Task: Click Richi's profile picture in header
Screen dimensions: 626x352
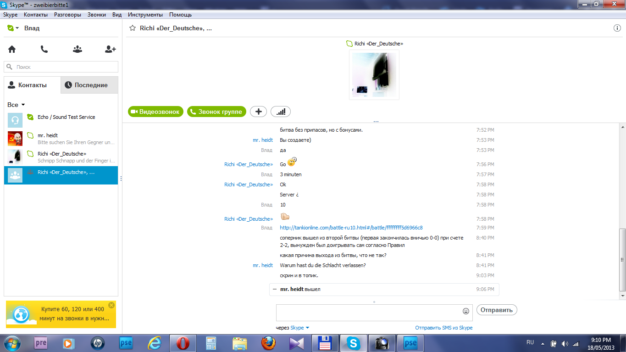Action: point(374,75)
